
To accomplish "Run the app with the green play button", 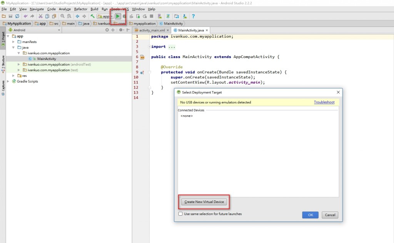I will pyautogui.click(x=118, y=16).
